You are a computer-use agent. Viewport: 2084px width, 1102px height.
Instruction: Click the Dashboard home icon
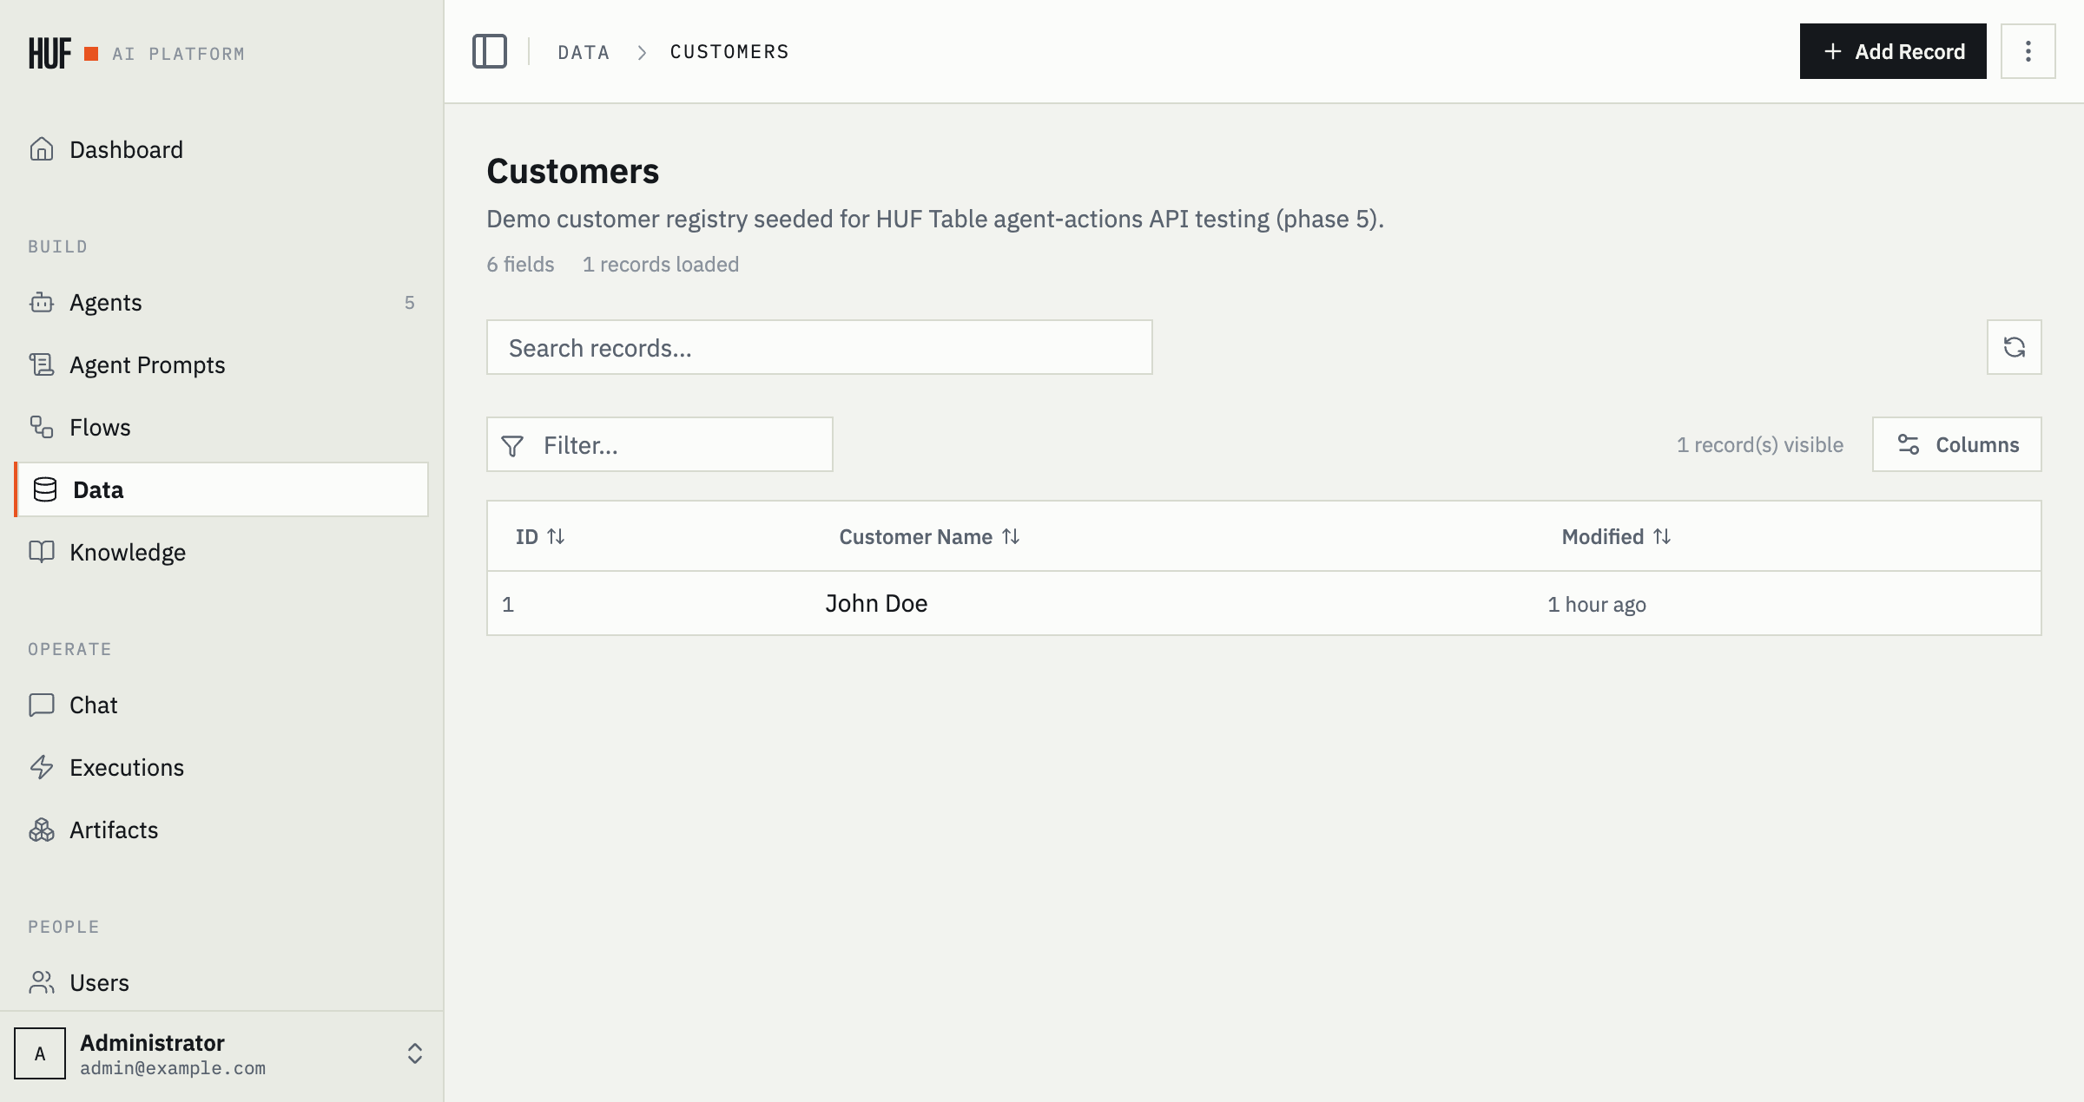pyautogui.click(x=42, y=149)
